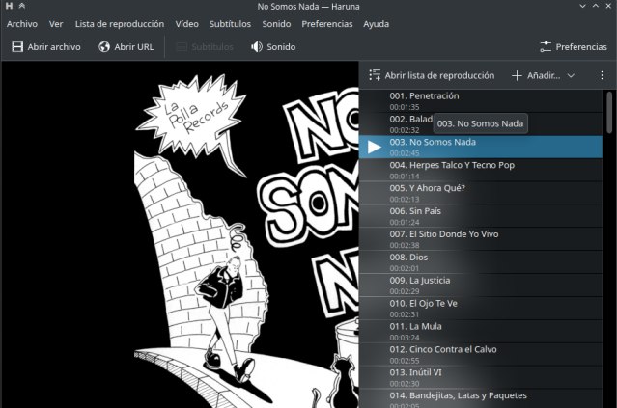Click the film icon for Abrir archivo
Screen dimensions: 617x408
click(x=17, y=46)
